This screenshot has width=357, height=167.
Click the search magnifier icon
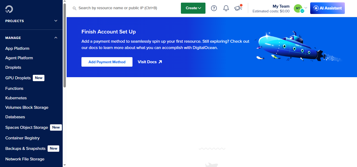[x=75, y=8]
